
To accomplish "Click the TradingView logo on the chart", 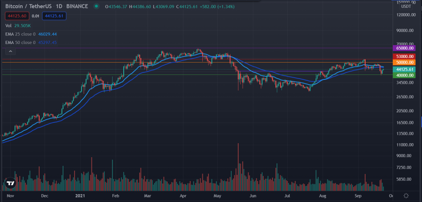I will [x=10, y=183].
